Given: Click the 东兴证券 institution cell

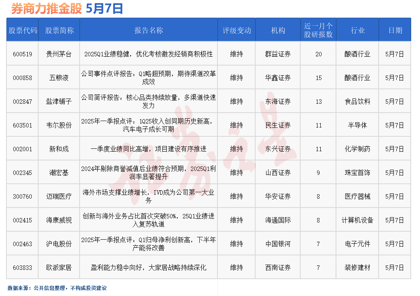Looking at the screenshot, I should coord(278,149).
